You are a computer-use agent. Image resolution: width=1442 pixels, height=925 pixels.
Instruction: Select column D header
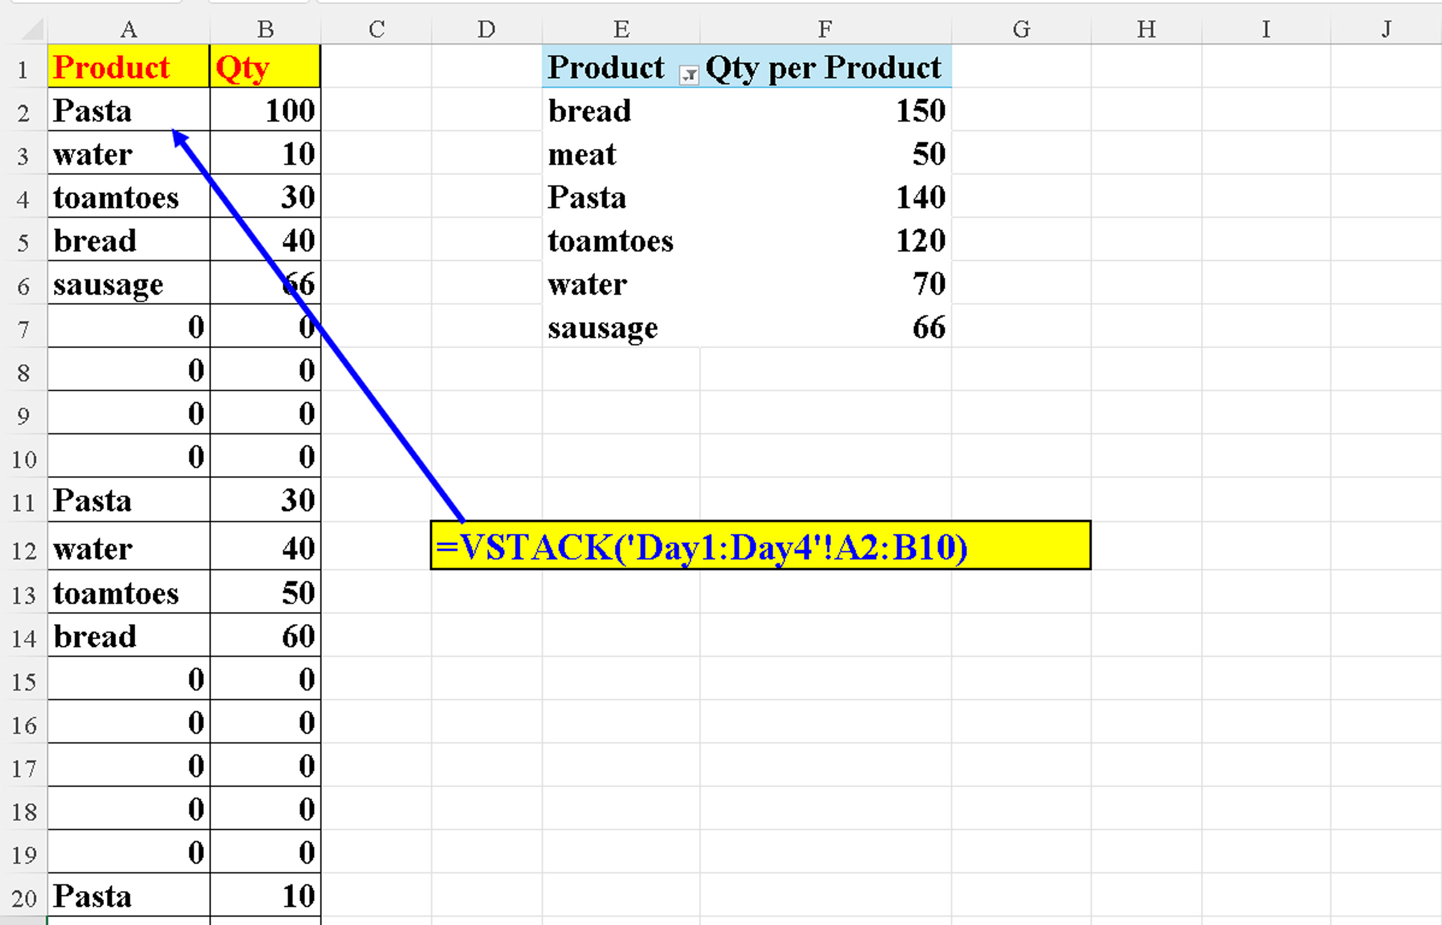pyautogui.click(x=487, y=29)
